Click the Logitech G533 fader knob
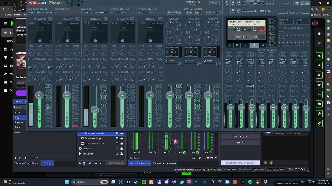Viewport: 332px width, 186px height. point(39,95)
